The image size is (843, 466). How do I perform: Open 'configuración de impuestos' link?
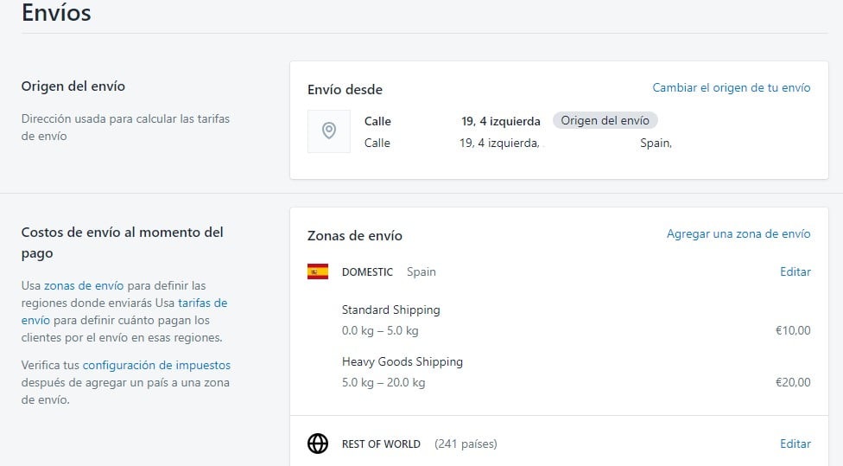pyautogui.click(x=156, y=365)
